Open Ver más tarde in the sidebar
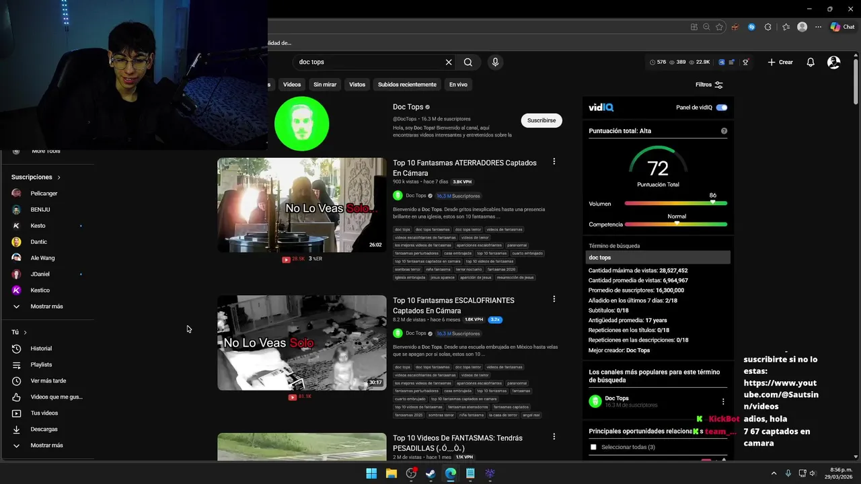The width and height of the screenshot is (861, 484). pyautogui.click(x=47, y=380)
